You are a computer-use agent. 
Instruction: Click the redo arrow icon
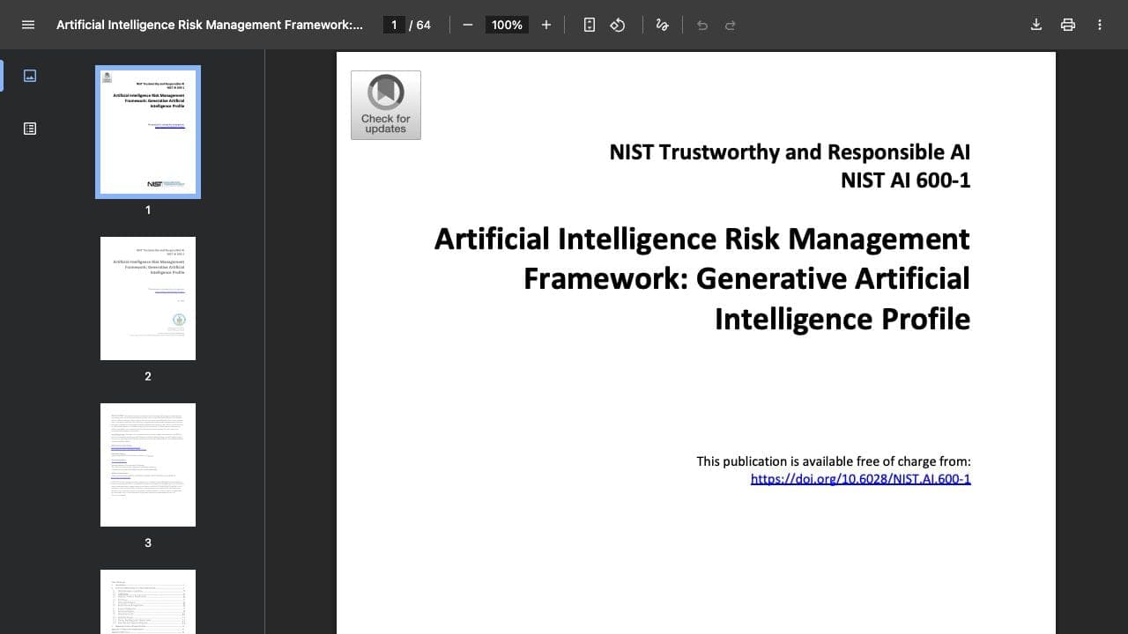(731, 25)
